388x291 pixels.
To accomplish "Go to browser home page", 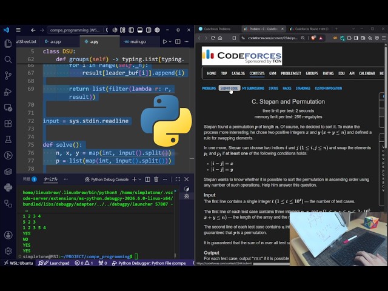I will coord(220,38).
